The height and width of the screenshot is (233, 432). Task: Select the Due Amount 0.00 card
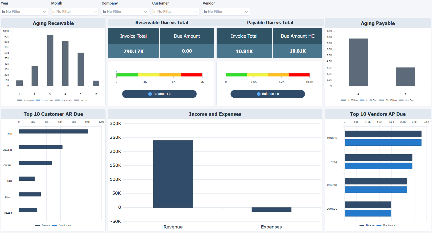187,43
